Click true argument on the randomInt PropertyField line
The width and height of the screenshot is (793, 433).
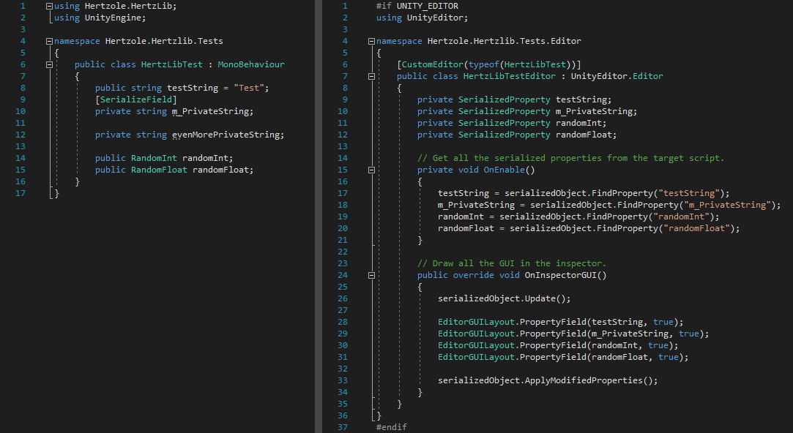point(658,345)
